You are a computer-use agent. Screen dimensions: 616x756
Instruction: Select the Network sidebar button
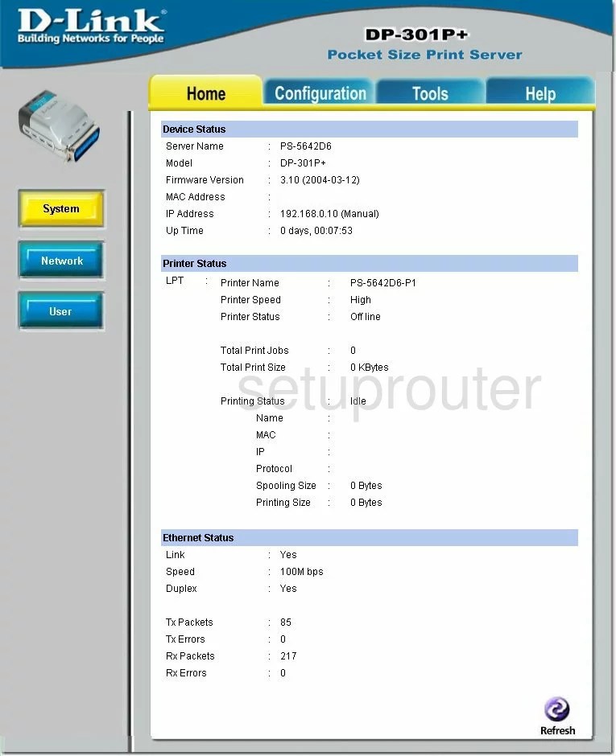[61, 261]
